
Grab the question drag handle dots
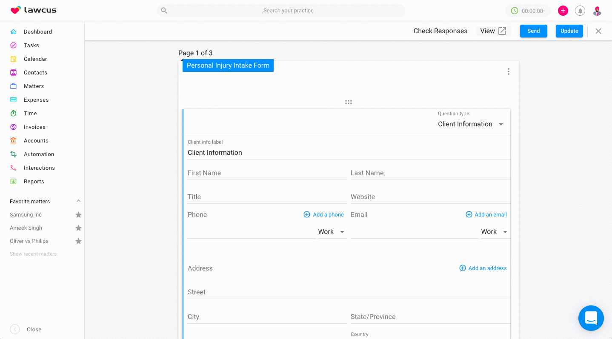(349, 102)
